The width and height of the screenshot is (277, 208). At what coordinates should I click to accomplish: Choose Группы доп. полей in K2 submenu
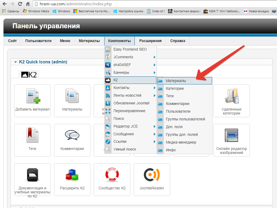[x=185, y=134]
